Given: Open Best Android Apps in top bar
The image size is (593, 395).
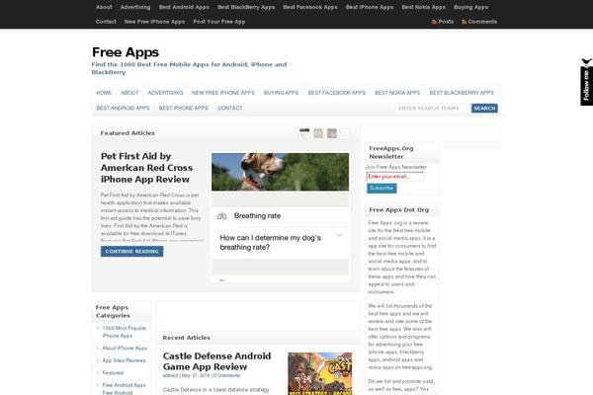Looking at the screenshot, I should (x=184, y=7).
